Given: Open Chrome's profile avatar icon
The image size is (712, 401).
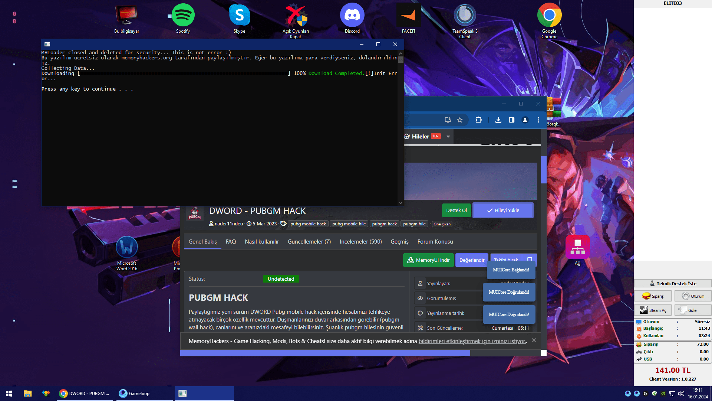Looking at the screenshot, I should pyautogui.click(x=525, y=120).
